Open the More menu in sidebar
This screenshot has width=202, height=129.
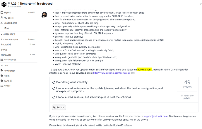click(x=18, y=28)
